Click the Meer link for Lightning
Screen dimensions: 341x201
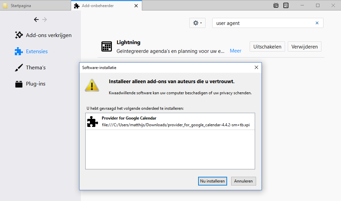point(236,51)
